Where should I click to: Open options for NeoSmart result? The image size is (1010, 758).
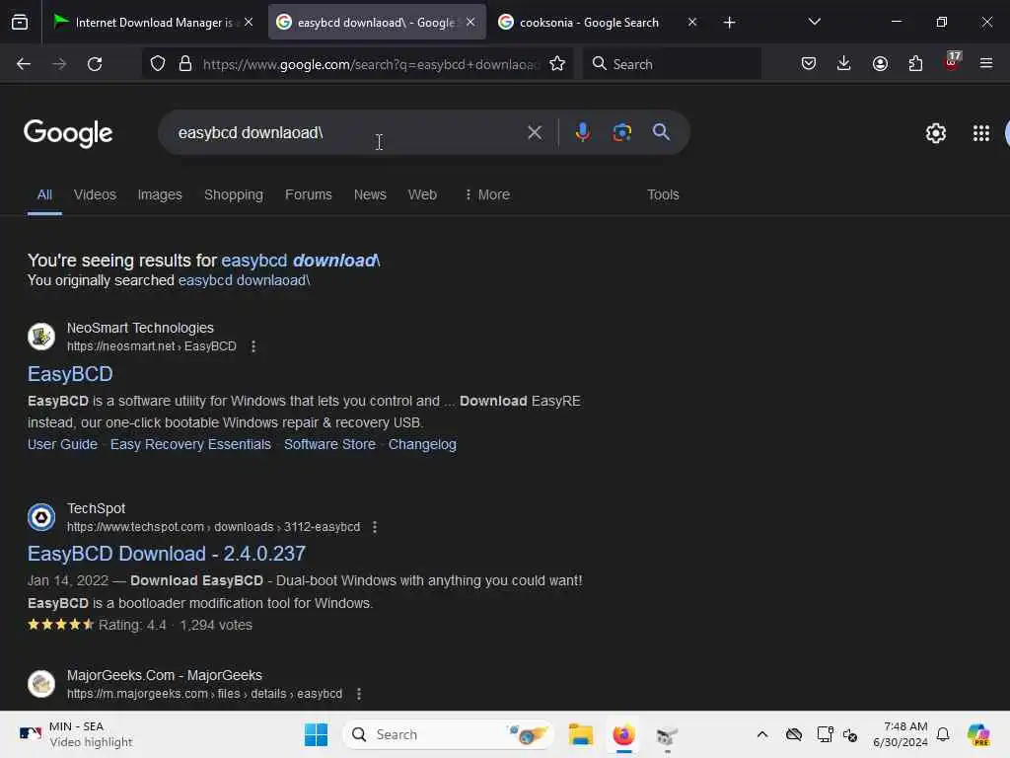[x=253, y=346]
